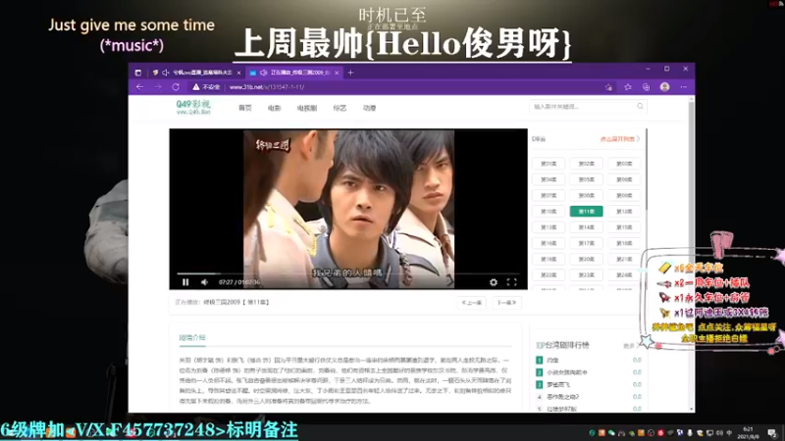Click the Q49影视 site logo
785x441 pixels.
[x=193, y=107]
